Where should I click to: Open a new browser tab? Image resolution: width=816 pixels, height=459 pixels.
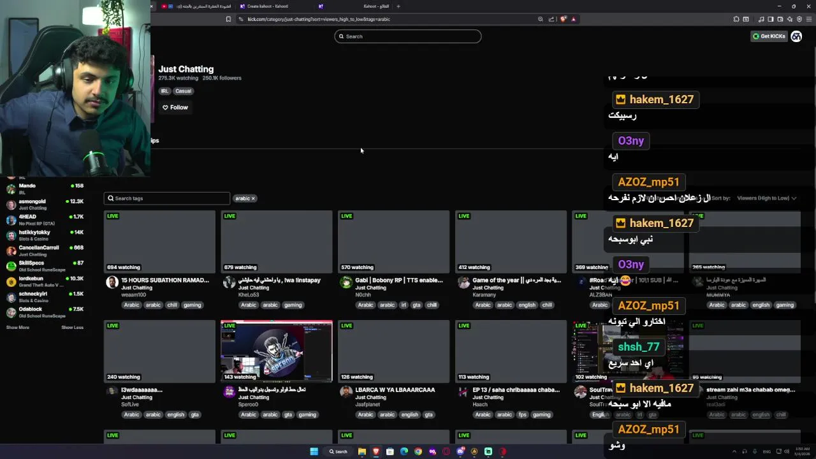coord(398,6)
